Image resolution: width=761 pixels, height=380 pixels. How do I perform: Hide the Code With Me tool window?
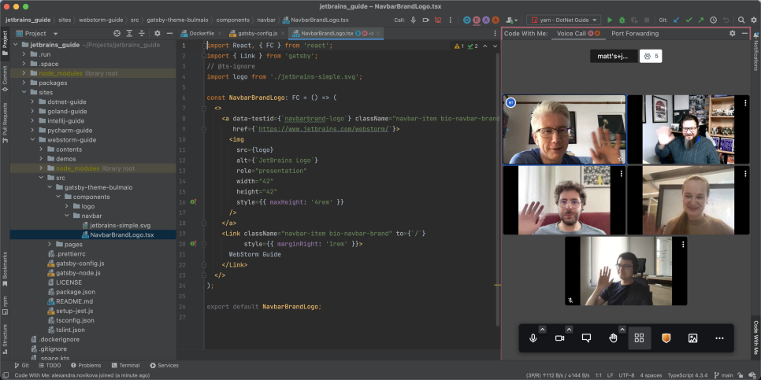click(x=745, y=34)
